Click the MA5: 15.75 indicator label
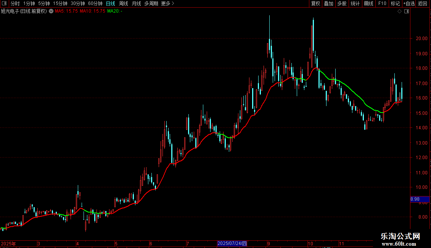Screen dimensions: 431x248 (x=66, y=11)
